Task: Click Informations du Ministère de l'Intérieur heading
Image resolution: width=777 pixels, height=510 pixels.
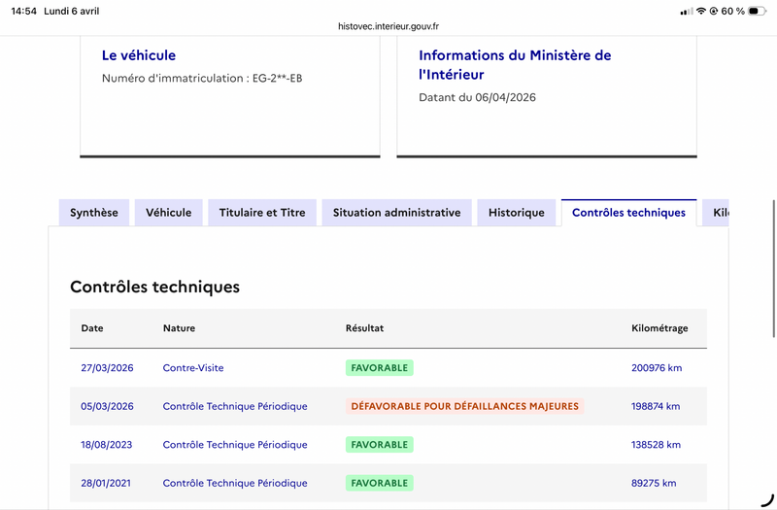Action: [x=515, y=64]
